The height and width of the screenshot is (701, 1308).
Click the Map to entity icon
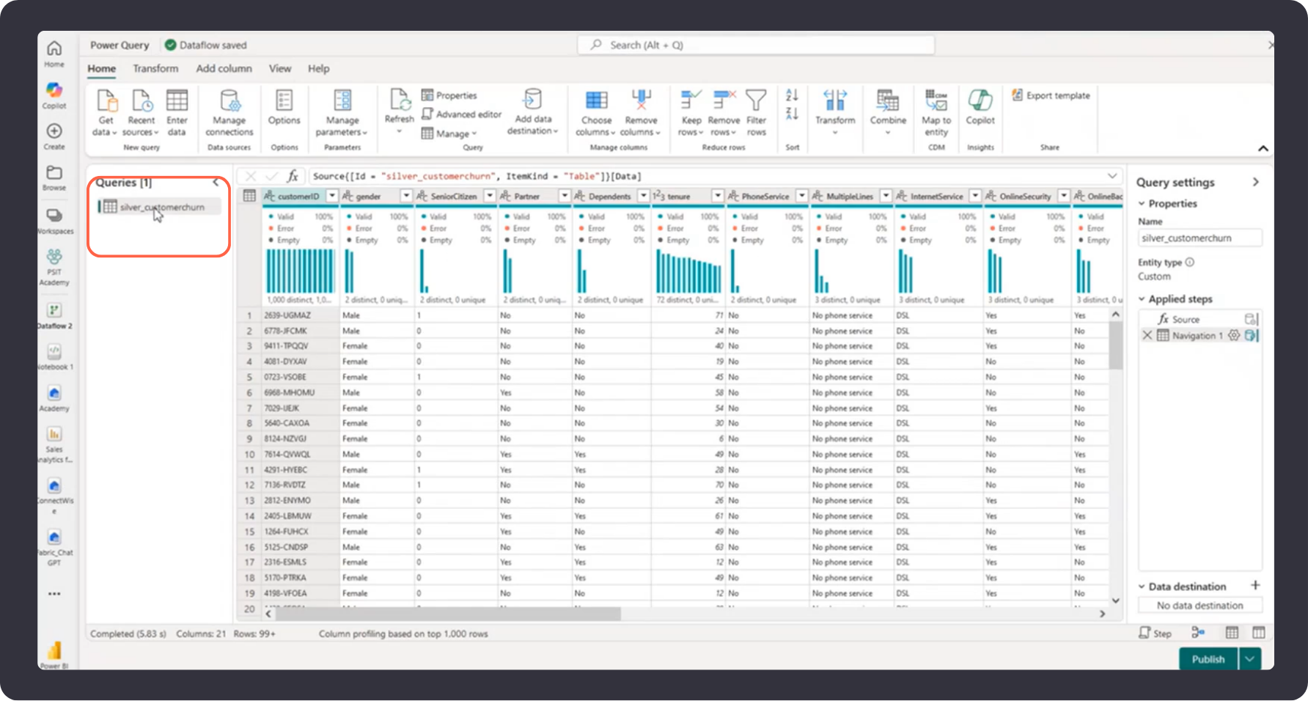tap(936, 101)
